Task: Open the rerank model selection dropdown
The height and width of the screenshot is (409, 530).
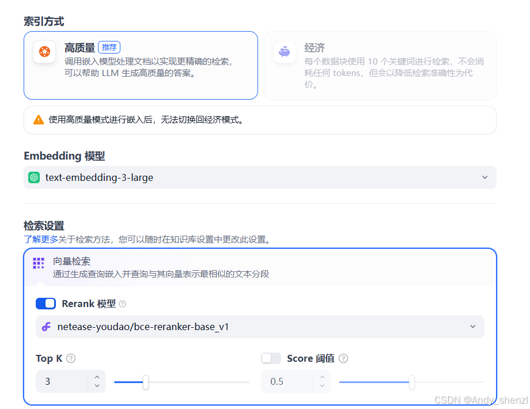Action: [x=472, y=327]
